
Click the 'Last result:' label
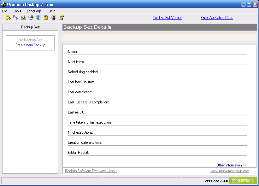76,112
